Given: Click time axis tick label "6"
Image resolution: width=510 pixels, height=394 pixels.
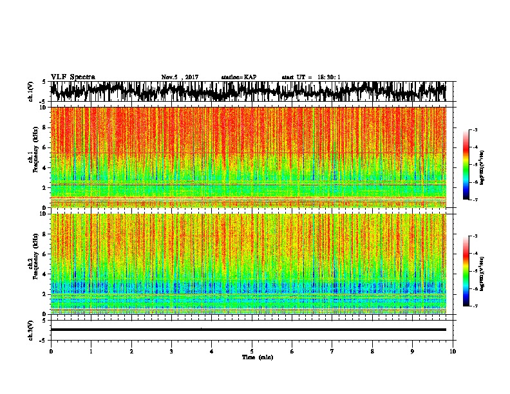Looking at the screenshot, I should point(292,351).
